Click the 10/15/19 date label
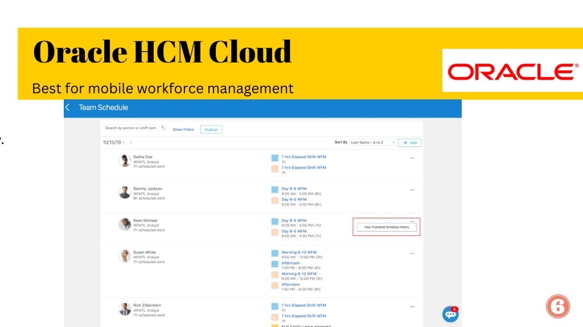Screen dimensions: 583x327 point(112,142)
